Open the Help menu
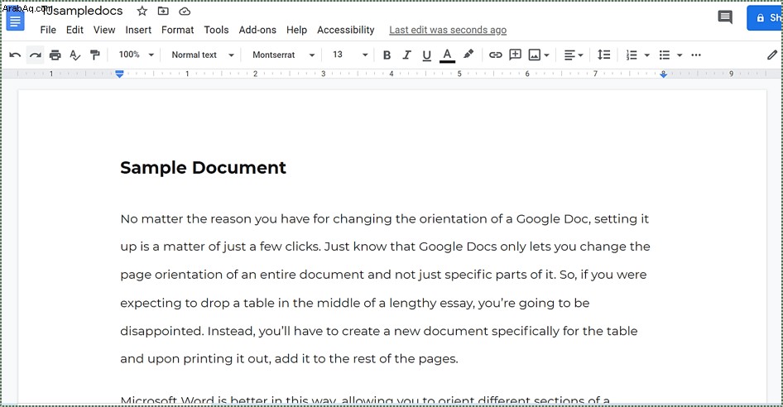This screenshot has height=407, width=783. click(x=296, y=30)
